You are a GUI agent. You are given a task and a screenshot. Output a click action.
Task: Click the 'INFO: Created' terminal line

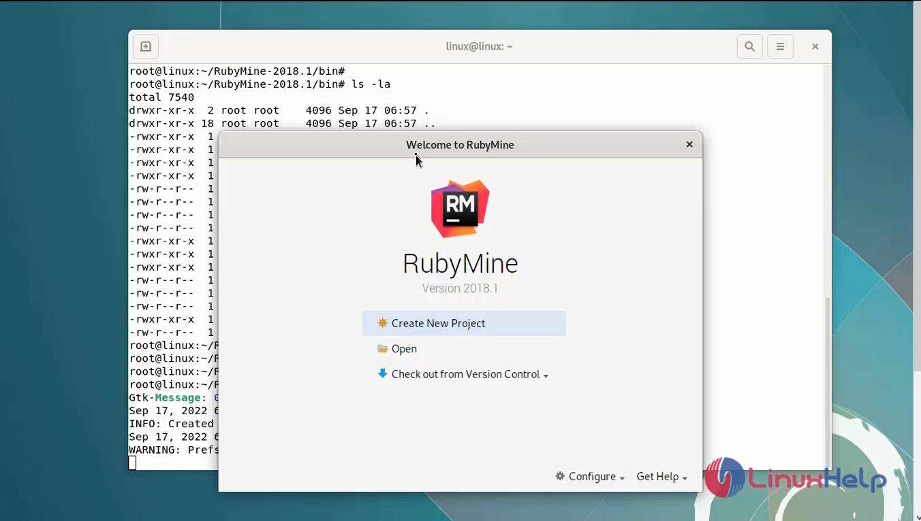pyautogui.click(x=171, y=424)
